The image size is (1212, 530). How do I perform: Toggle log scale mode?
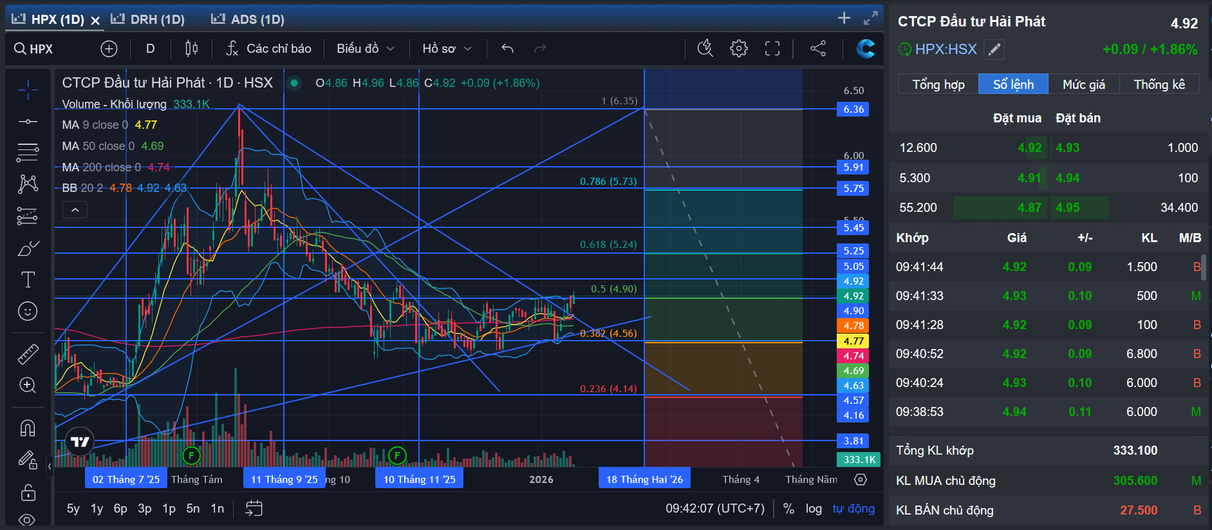click(814, 509)
